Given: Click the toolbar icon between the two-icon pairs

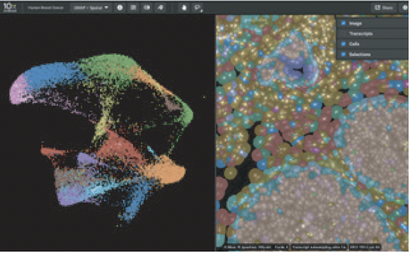Looking at the screenshot, I should coord(147,8).
